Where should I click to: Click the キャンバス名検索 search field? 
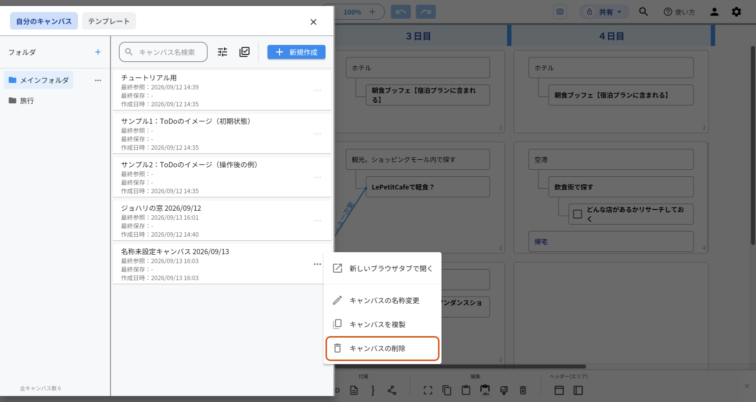(163, 52)
